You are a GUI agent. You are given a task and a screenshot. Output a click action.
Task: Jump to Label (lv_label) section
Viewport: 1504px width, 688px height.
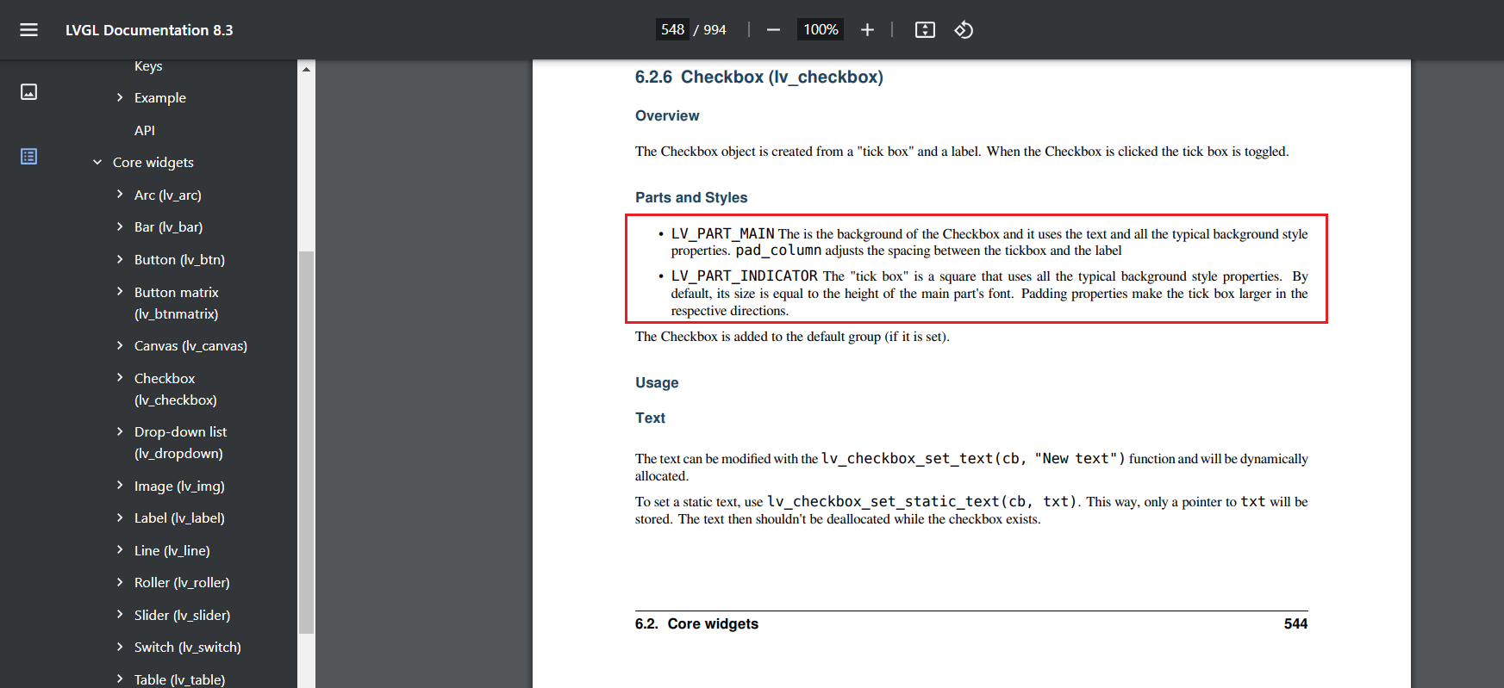(x=179, y=518)
